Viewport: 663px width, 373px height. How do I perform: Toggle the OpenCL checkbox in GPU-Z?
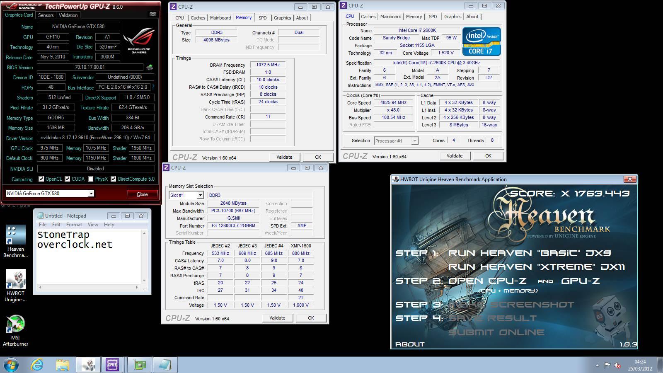(x=41, y=179)
